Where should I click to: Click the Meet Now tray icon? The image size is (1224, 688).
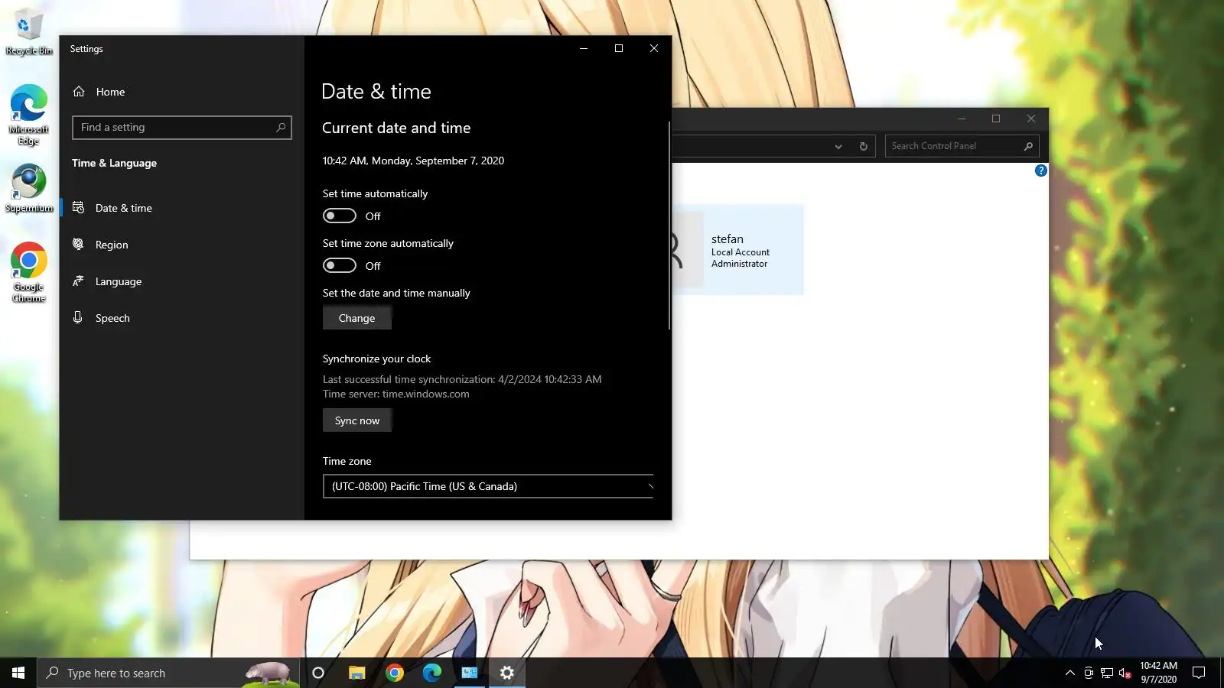(x=1089, y=673)
